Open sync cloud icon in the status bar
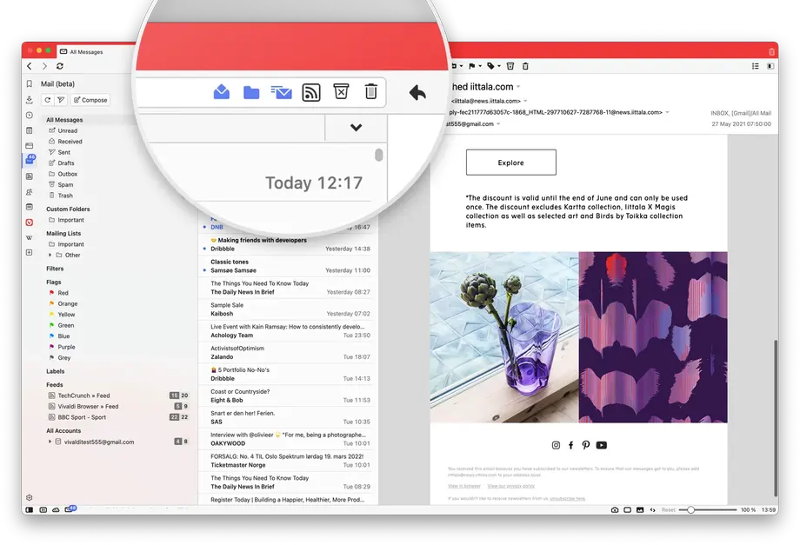This screenshot has width=800, height=545. coord(56,510)
